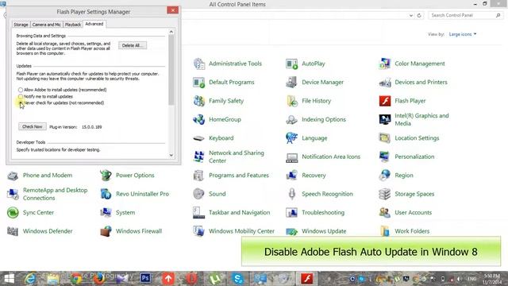Open Windows Mobility Center icon
The height and width of the screenshot is (286, 508).
tap(199, 231)
